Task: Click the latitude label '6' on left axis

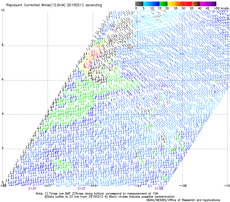Action: point(2,79)
